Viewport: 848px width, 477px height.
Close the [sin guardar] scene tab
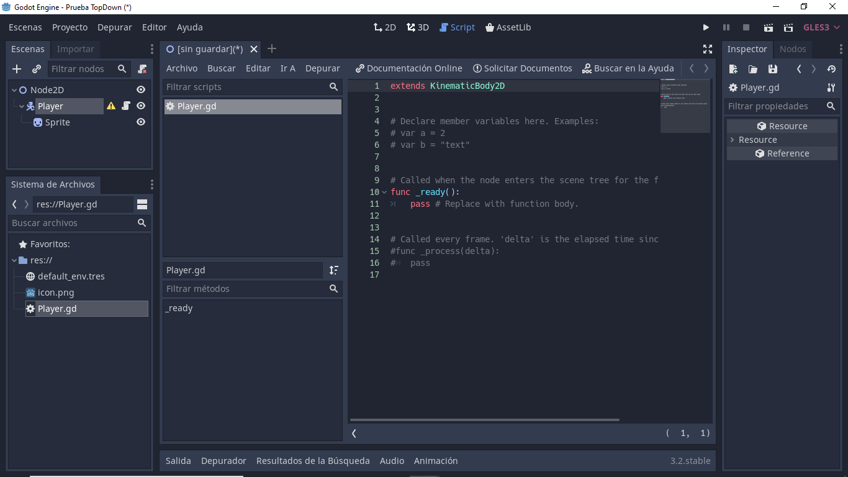tap(255, 49)
